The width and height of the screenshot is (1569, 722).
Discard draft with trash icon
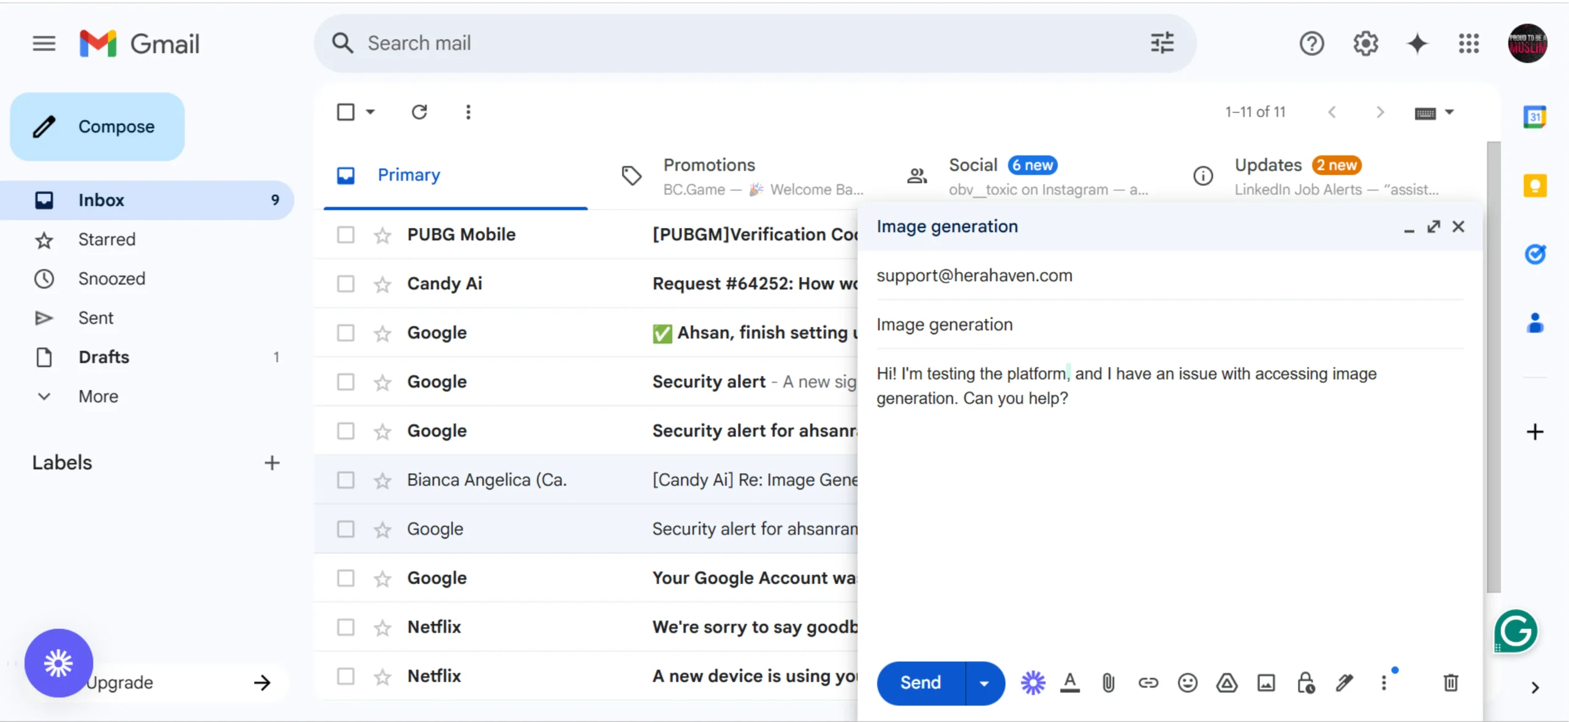(1450, 683)
